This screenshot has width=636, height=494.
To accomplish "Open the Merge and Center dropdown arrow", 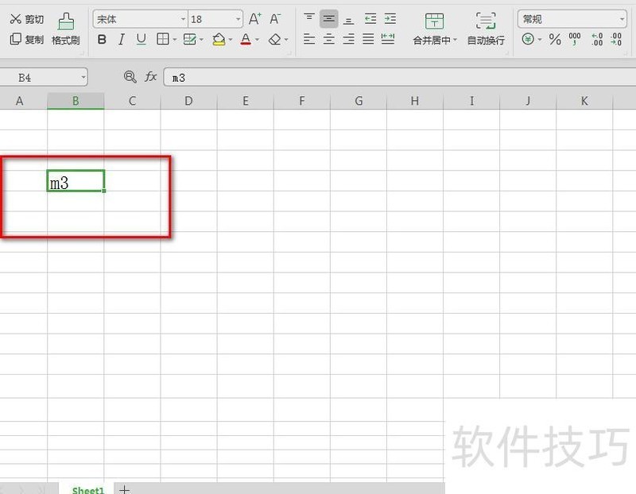I will tap(455, 40).
